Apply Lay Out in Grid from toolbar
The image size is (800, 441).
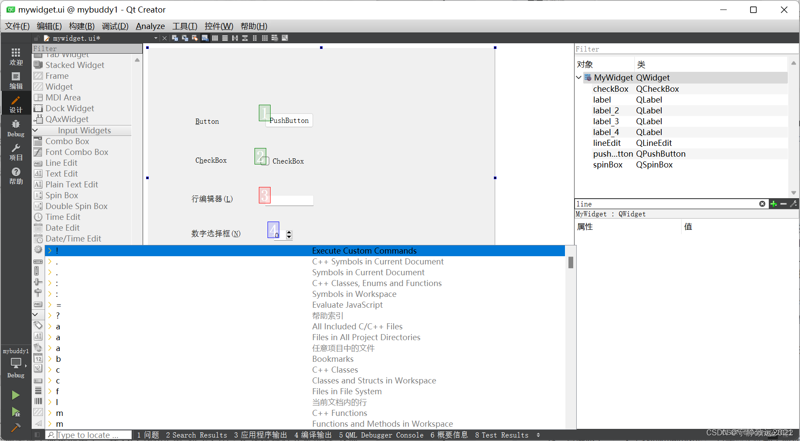pyautogui.click(x=265, y=38)
